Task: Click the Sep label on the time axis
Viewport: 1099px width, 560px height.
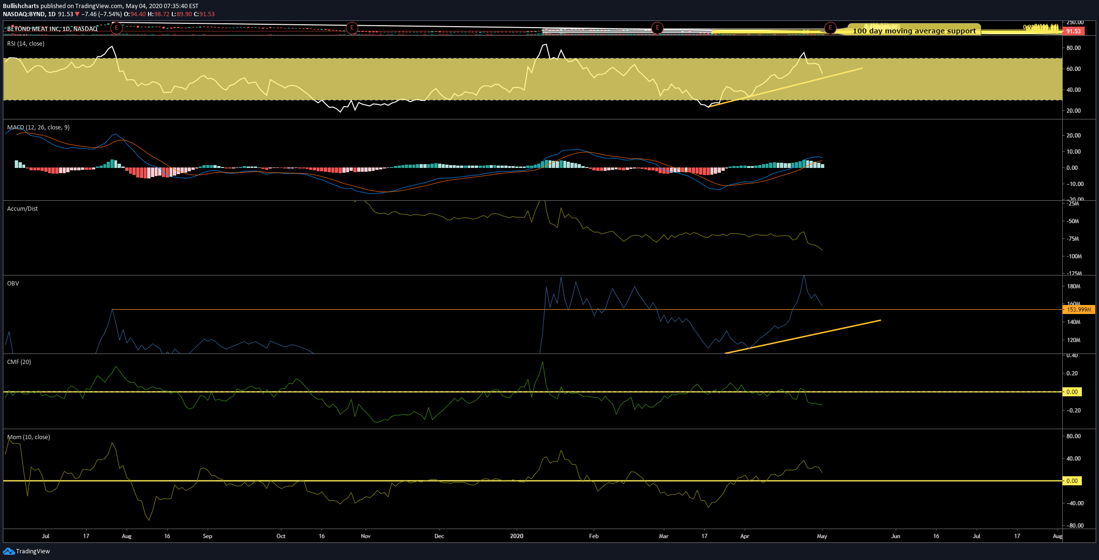Action: (x=208, y=536)
